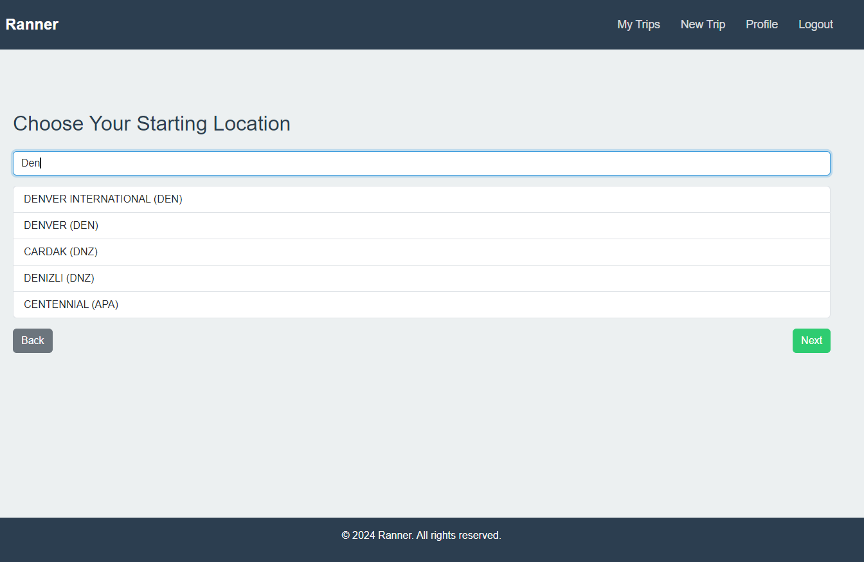Click the Ranner brand logo

point(32,24)
